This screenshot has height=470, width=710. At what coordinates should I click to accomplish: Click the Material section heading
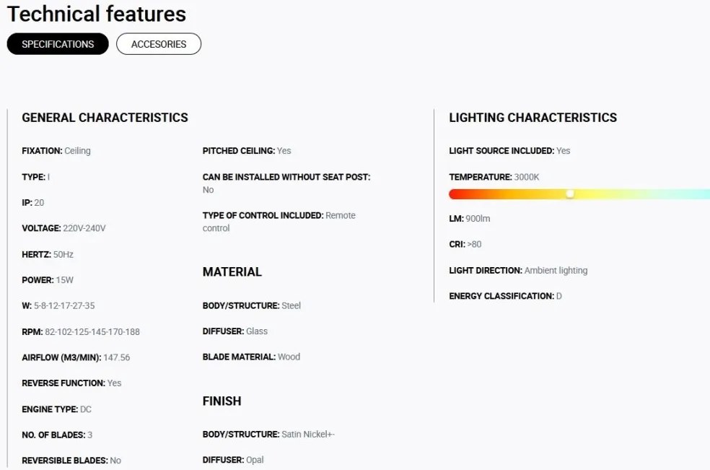coord(232,272)
